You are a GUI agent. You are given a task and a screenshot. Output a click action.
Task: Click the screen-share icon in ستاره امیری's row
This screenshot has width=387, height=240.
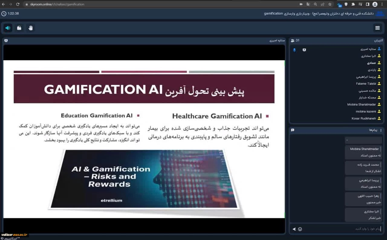tap(304, 50)
